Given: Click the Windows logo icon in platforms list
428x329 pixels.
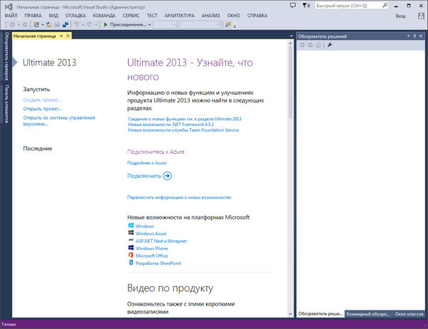Looking at the screenshot, I should tap(131, 226).
